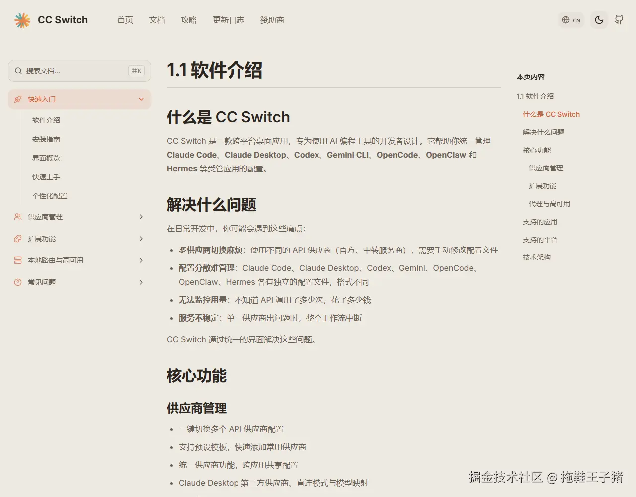This screenshot has width=636, height=497.
Task: Click the CC Switch starburst logo icon
Action: 22,20
